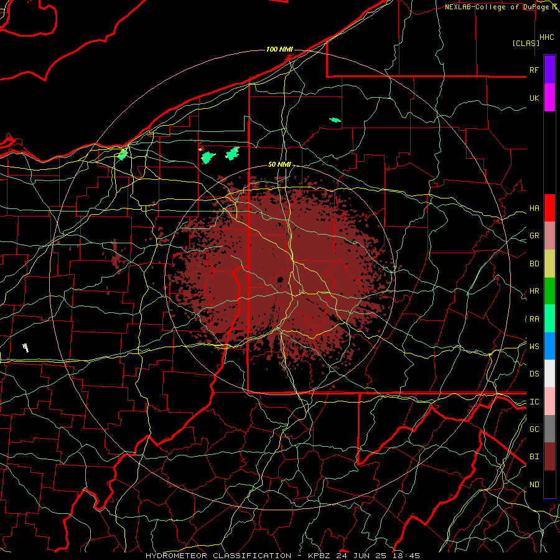This screenshot has width=560, height=560.
Task: Click the brown BI legend swatch
Action: pyautogui.click(x=549, y=457)
